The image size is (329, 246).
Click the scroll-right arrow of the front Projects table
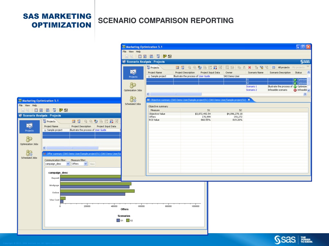pyautogui.click(x=305, y=94)
